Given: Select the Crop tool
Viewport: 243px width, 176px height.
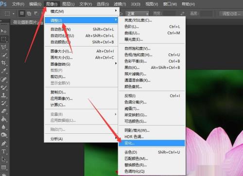Looking at the screenshot, I should [x=3, y=63].
